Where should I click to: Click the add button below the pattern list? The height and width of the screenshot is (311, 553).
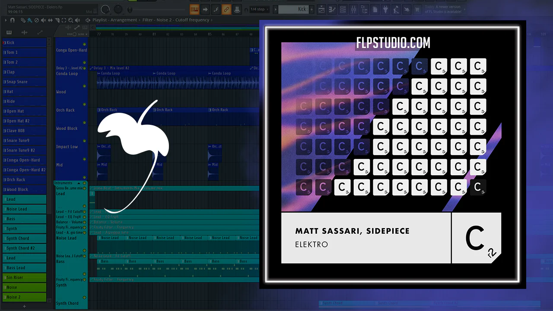click(x=24, y=306)
